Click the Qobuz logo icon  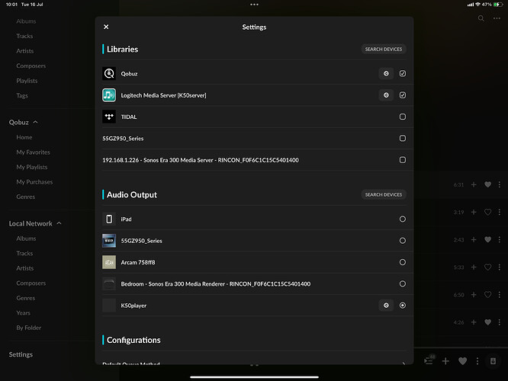109,73
